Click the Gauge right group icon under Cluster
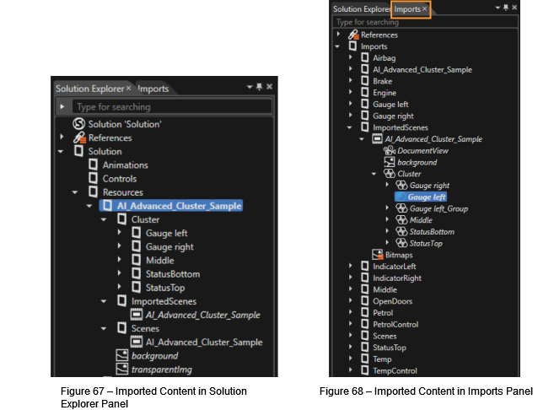The width and height of the screenshot is (554, 410). click(401, 185)
